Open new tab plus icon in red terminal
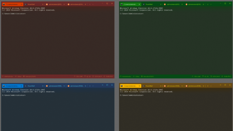Viewport: 233px width, 131px height. (90, 4)
